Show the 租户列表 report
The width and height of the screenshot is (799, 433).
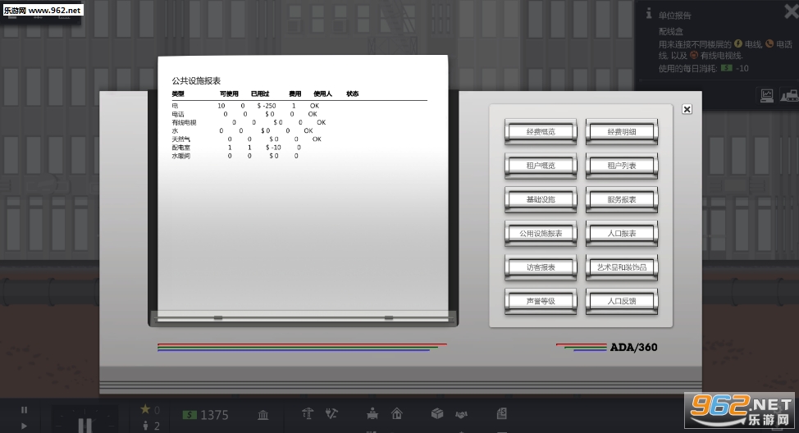tap(622, 166)
